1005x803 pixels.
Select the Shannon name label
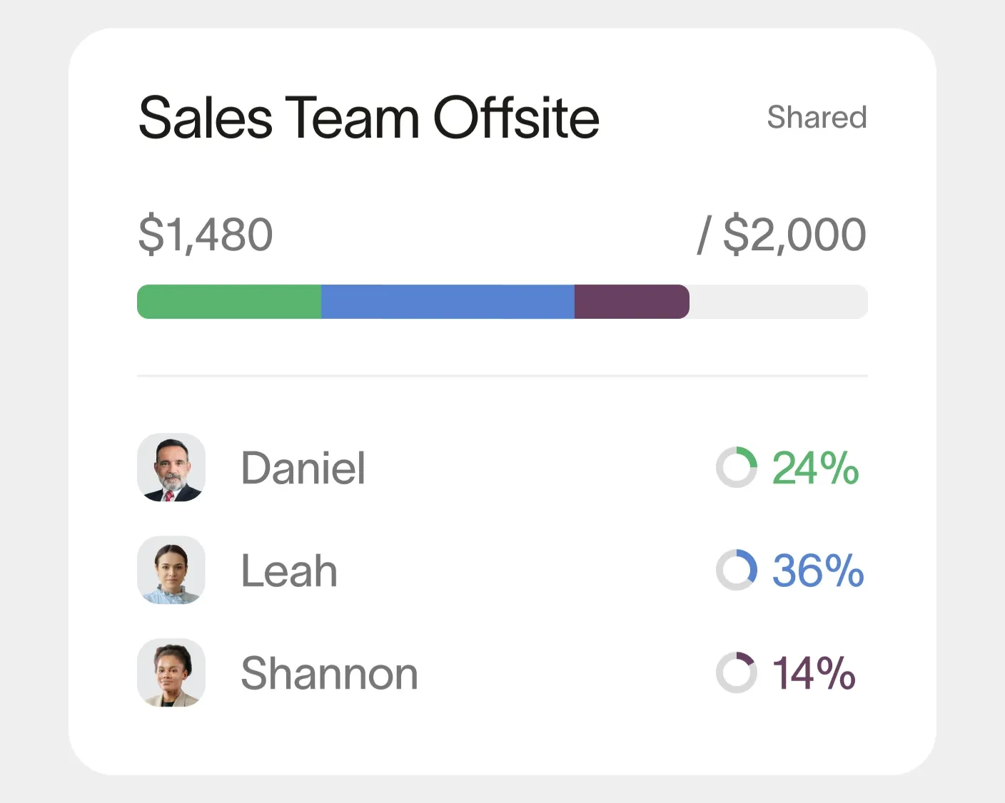(329, 673)
